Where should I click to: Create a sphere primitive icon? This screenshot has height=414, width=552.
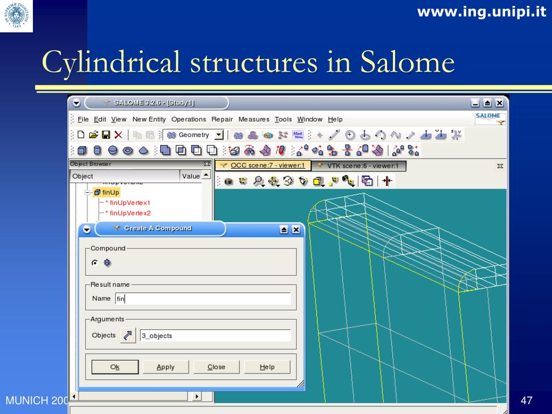pyautogui.click(x=113, y=151)
